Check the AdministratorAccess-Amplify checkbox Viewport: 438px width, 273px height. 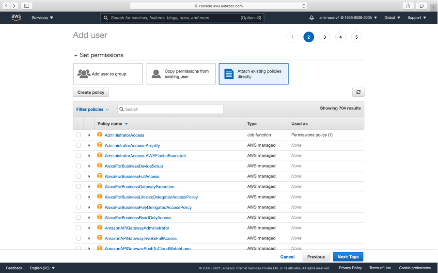[78, 145]
